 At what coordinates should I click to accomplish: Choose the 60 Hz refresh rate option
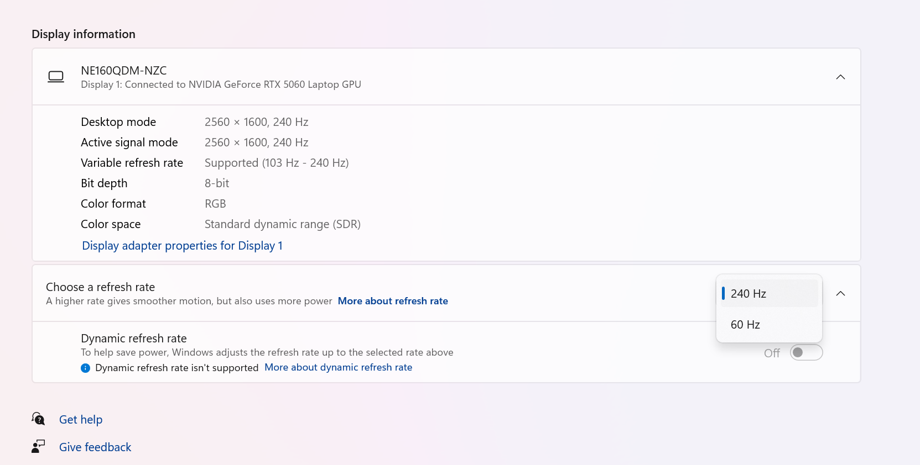tap(769, 325)
